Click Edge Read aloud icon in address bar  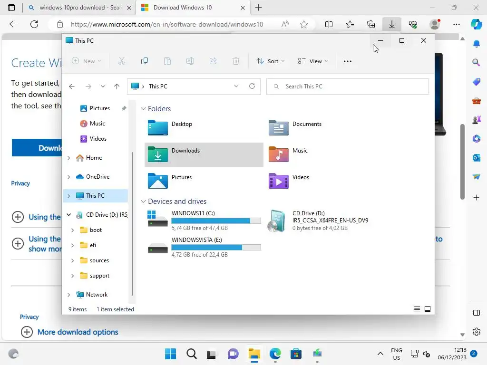click(285, 24)
